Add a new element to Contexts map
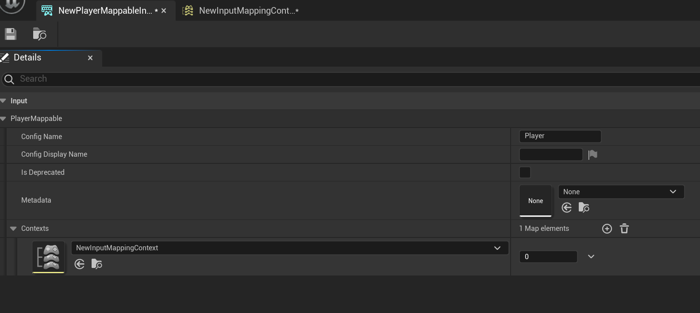The image size is (700, 313). 607,229
